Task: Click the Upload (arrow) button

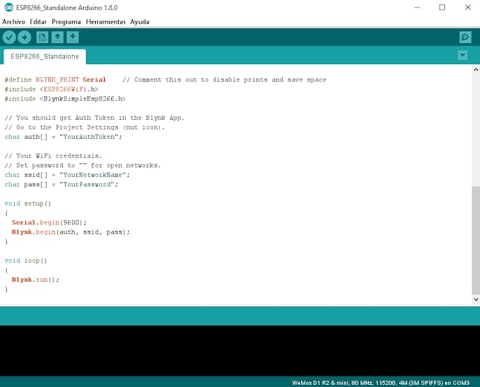Action: [24, 38]
